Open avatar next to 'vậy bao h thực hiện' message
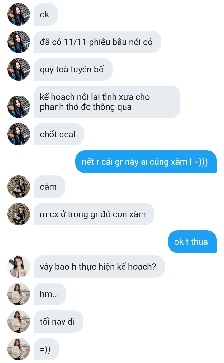The width and height of the screenshot is (224, 363). coord(19,267)
